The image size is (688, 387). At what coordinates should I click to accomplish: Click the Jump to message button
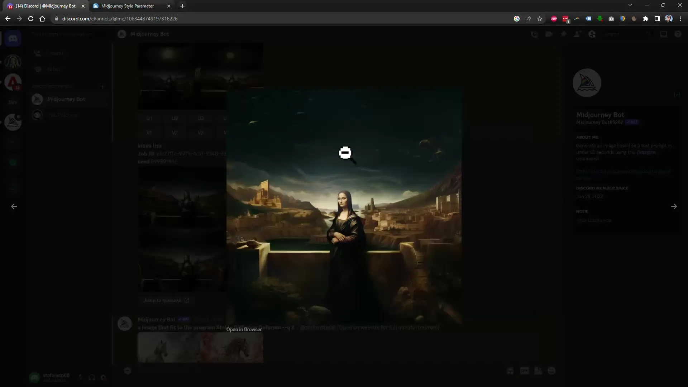[x=166, y=300]
